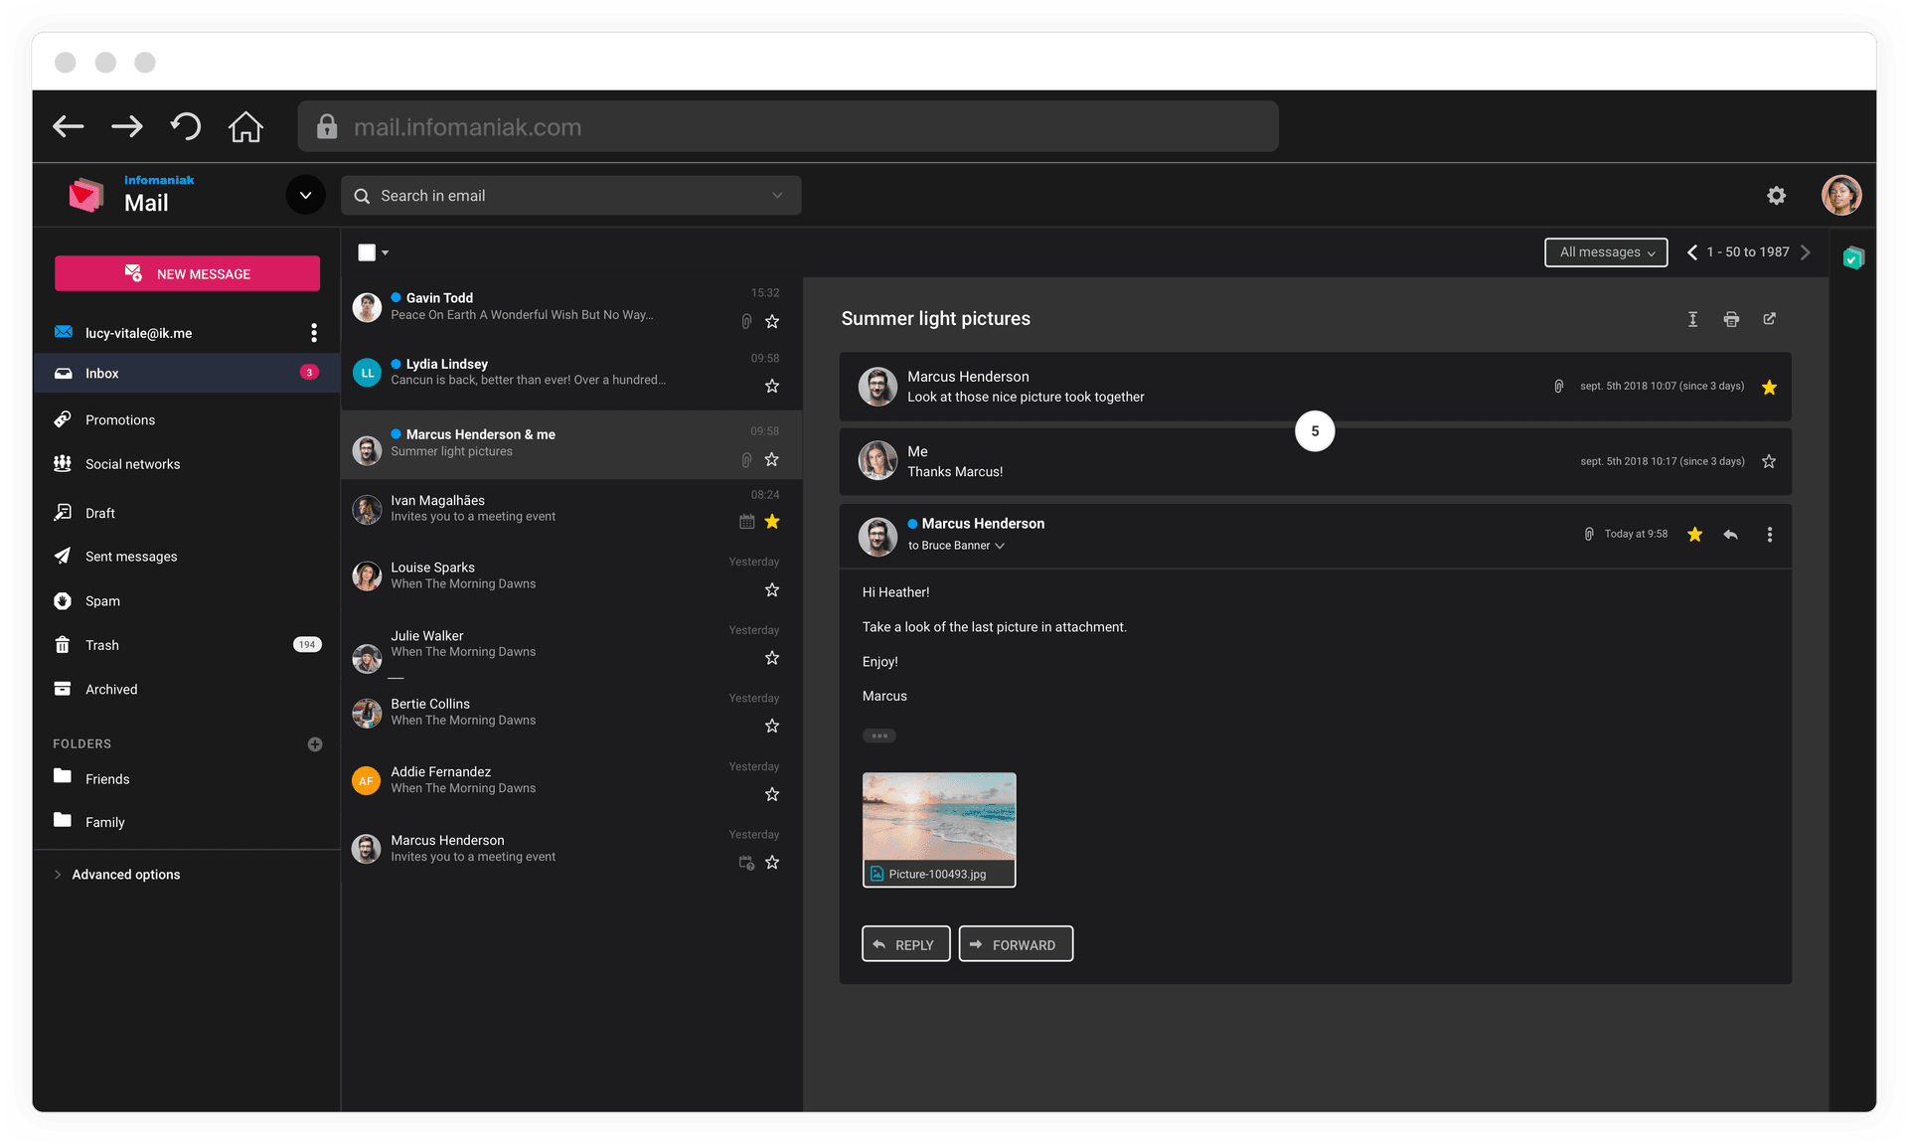Click the print icon for this email
The image size is (1908, 1144).
coord(1731,317)
